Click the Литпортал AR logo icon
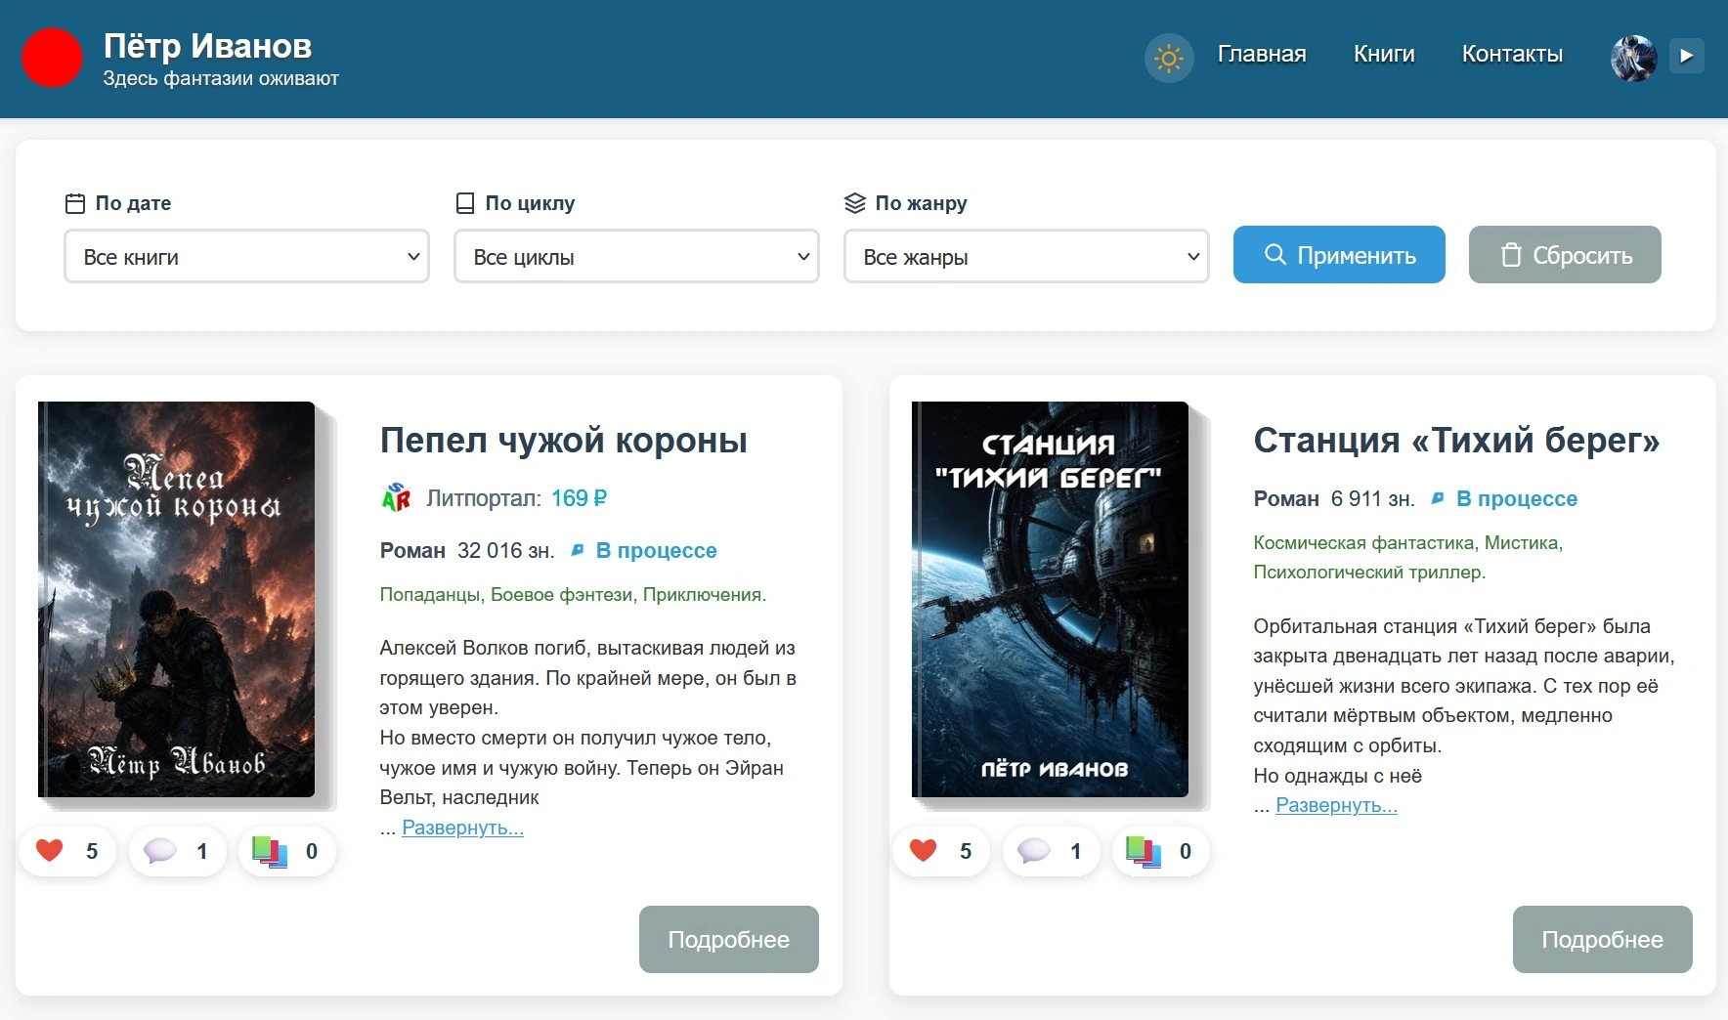The width and height of the screenshot is (1728, 1020). [396, 498]
